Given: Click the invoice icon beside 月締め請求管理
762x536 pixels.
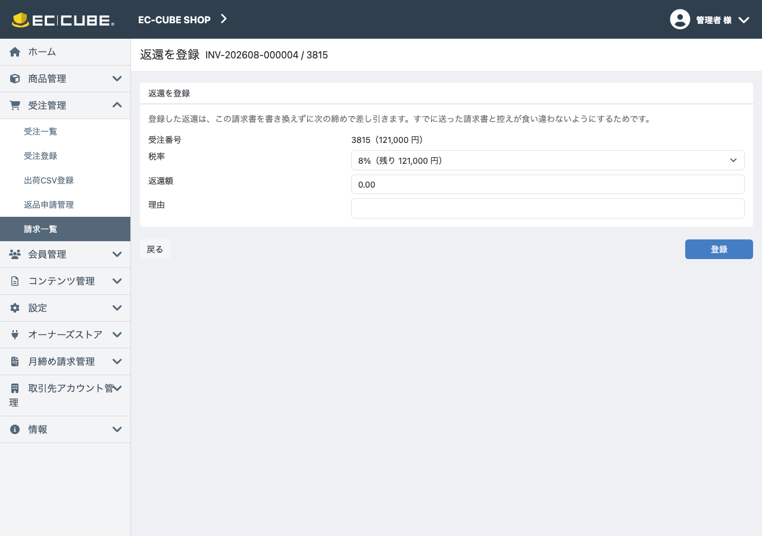Looking at the screenshot, I should (15, 362).
